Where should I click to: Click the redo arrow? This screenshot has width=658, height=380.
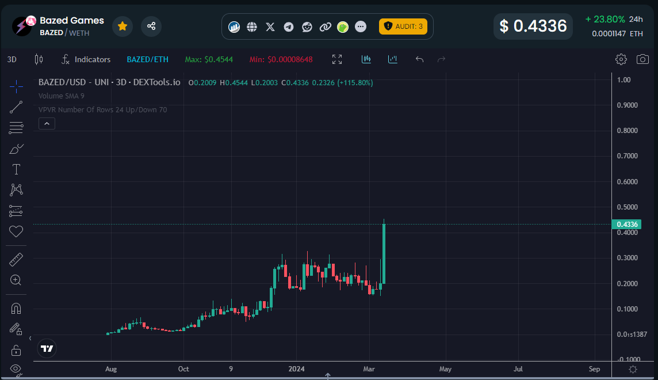441,59
